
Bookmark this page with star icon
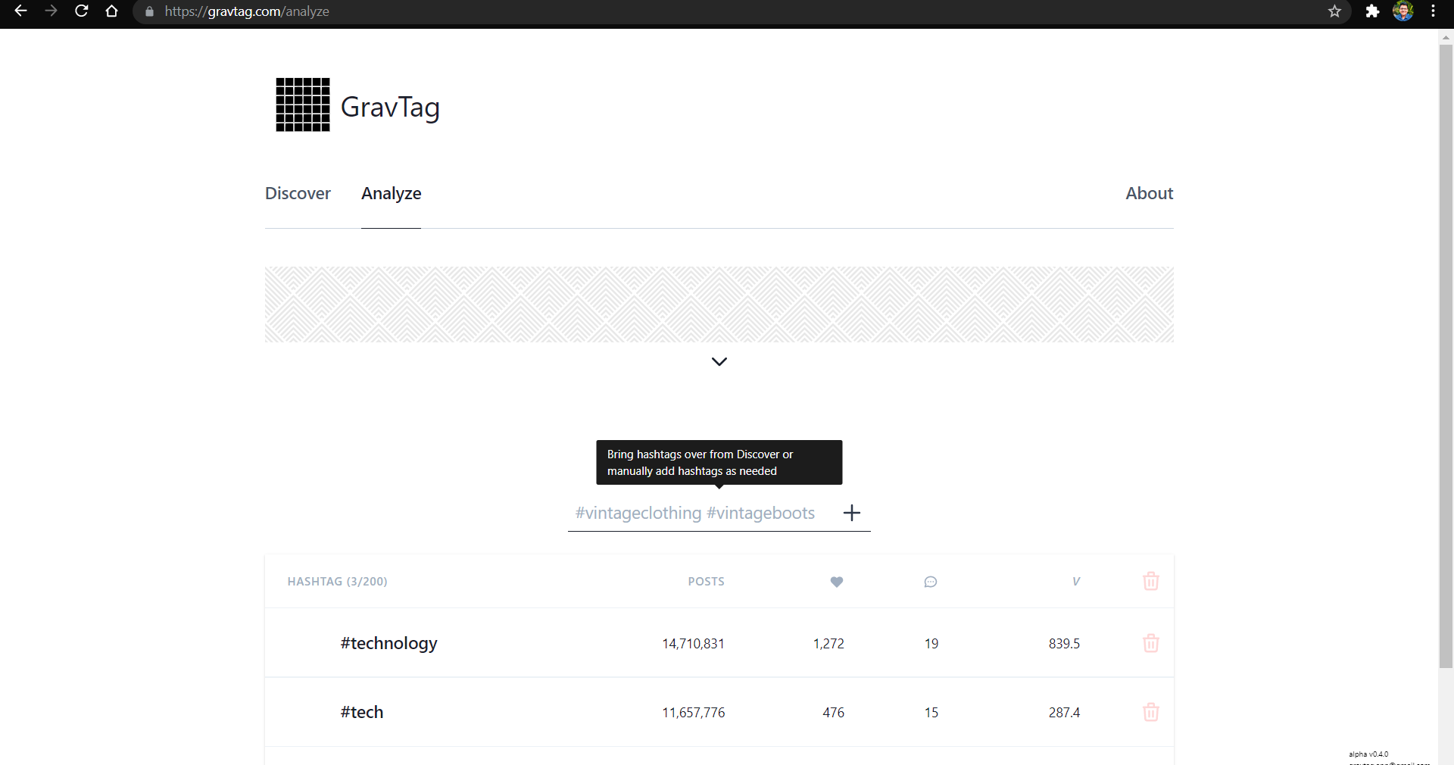point(1334,11)
